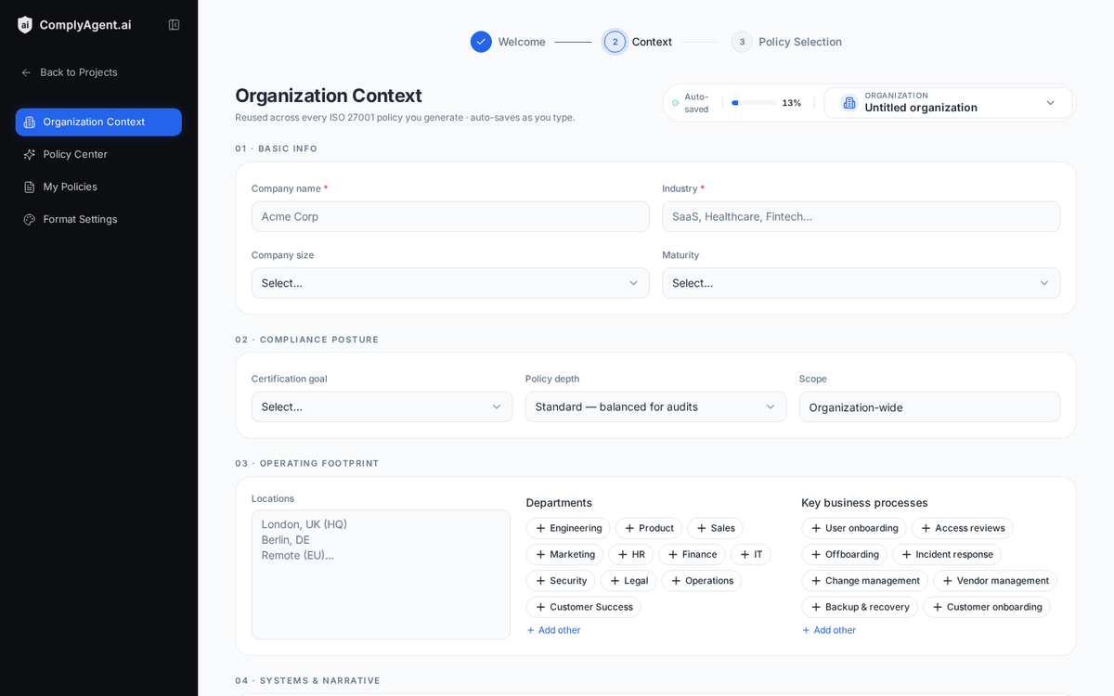Click the Policy Center sparkle icon
This screenshot has height=696, width=1114.
click(30, 155)
